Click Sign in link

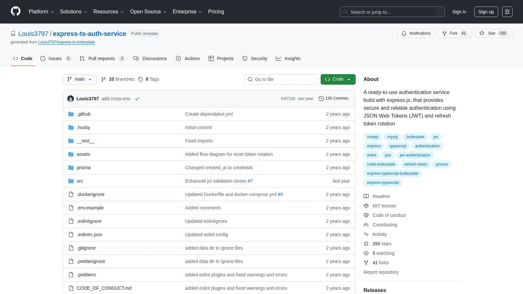[459, 12]
